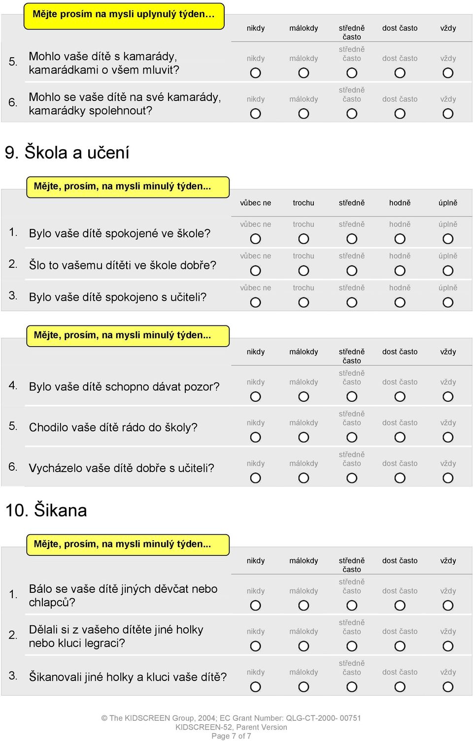Click the '9. Škola a učení' section heading
473x741 pixels.
coord(67,152)
